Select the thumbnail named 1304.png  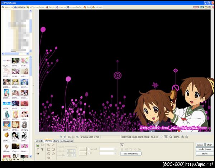tap(24, 126)
